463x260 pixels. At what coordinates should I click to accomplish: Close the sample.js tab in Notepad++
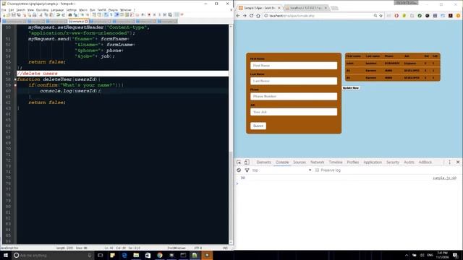pyautogui.click(x=86, y=21)
